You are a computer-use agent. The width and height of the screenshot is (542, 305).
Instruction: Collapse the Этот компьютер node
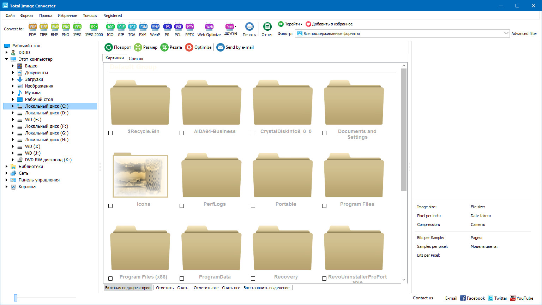(6, 59)
